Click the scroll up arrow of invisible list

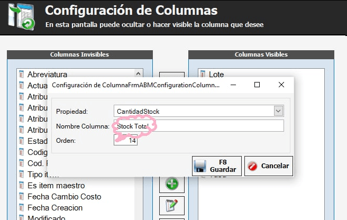(x=139, y=75)
